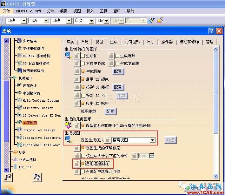Switch to the 尺寸 tab
225x195 pixels.
[150, 42]
